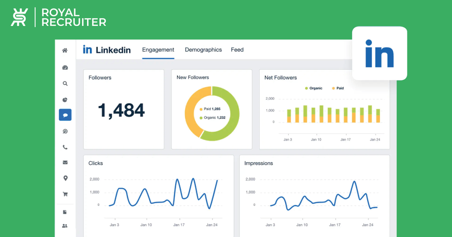This screenshot has width=452, height=237.
Task: Open the users group sidebar icon
Action: click(65, 226)
